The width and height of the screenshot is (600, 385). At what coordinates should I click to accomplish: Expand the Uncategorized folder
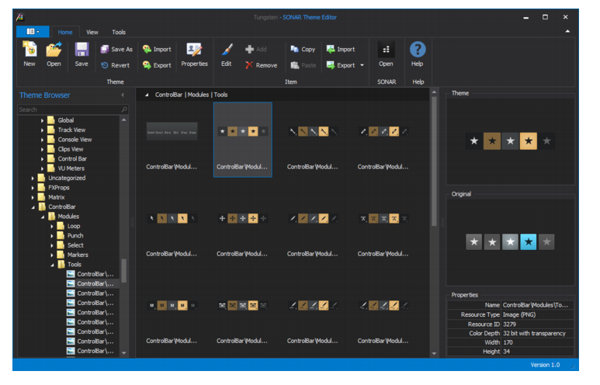click(x=33, y=178)
